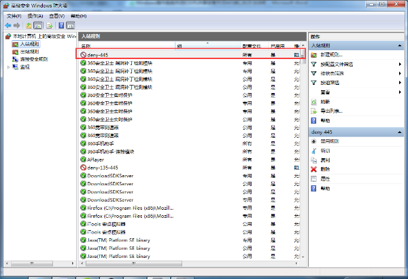Open the 按配置文件筛选 submenu arrow
The width and height of the screenshot is (408, 279).
[x=400, y=64]
